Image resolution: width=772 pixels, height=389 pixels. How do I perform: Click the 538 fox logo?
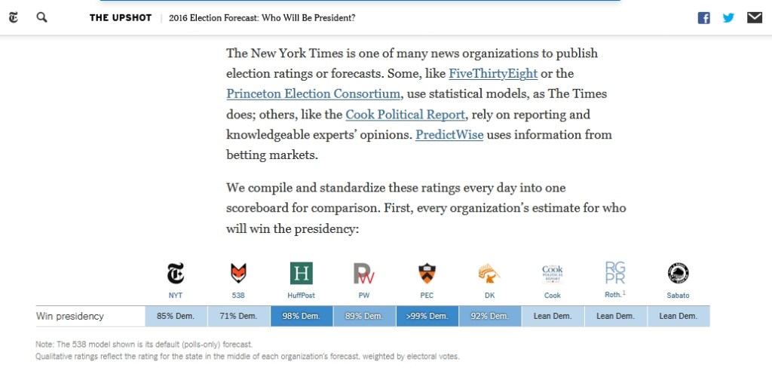pos(238,273)
